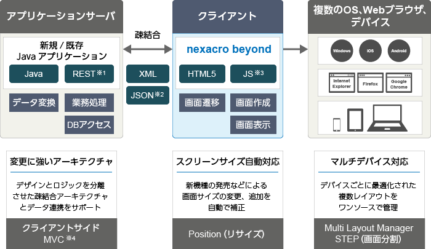Viewport: 431px width, 249px height.
Task: Select the 画面表示 box
Action: click(x=253, y=125)
